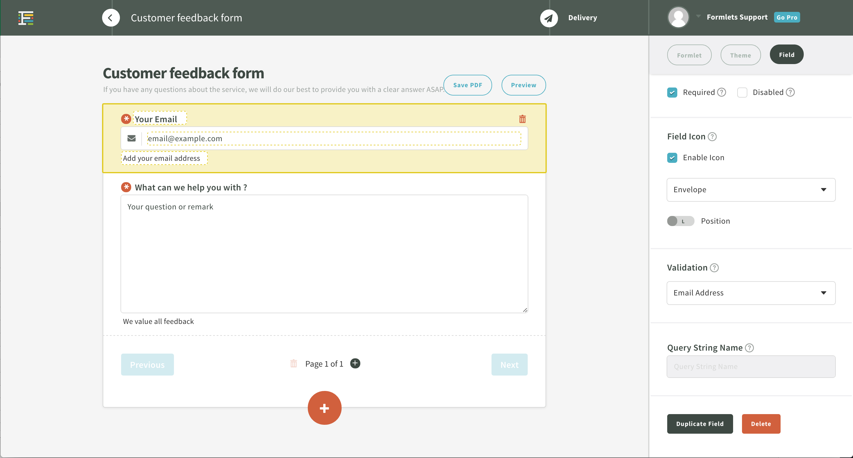Click the Query String Name input field
Screen dimensions: 853x458
751,367
